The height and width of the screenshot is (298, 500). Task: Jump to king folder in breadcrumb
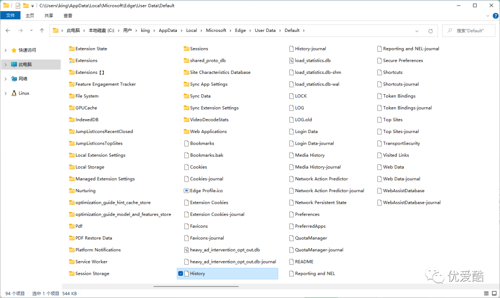[145, 30]
